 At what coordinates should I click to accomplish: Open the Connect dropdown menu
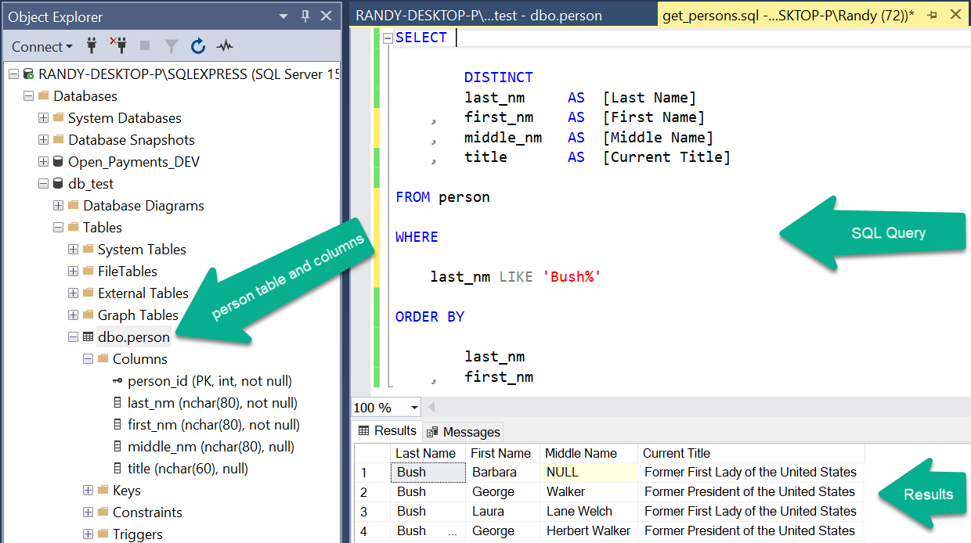click(x=42, y=47)
